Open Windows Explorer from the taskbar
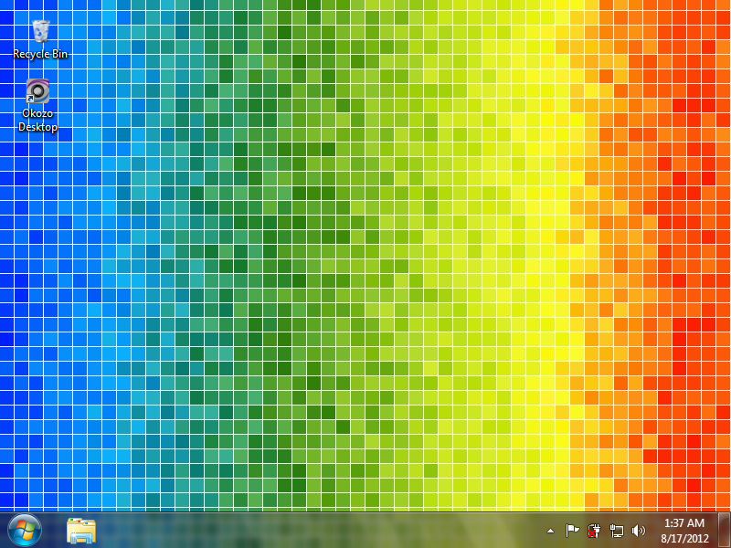Image resolution: width=731 pixels, height=548 pixels. click(81, 531)
